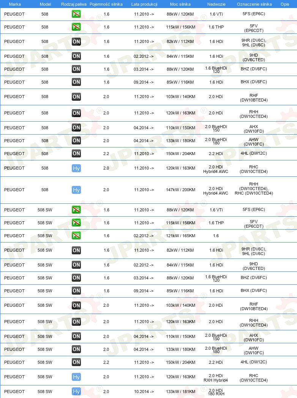Image resolution: width=297 pixels, height=398 pixels.
Task: Click ON diesel icon in 508 103kW/140KM row
Action: (x=76, y=97)
